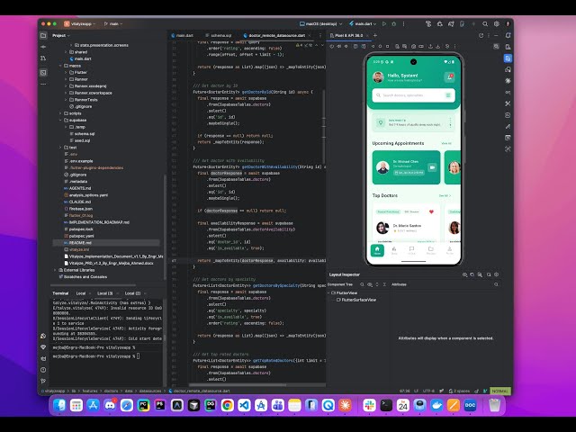Screen dimensions: 576x432
Task: Click the LF line separator in status bar
Action: tap(416, 391)
